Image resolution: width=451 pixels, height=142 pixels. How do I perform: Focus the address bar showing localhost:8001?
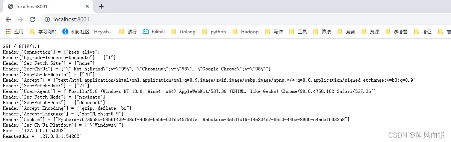pyautogui.click(x=244, y=19)
